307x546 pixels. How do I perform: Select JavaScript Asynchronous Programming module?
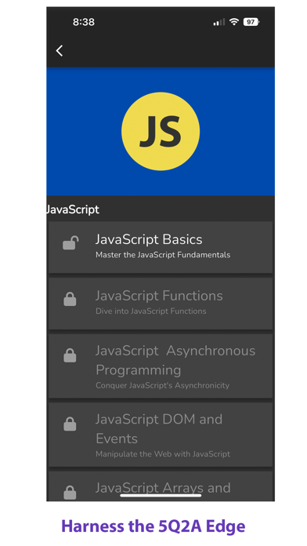[x=161, y=366]
